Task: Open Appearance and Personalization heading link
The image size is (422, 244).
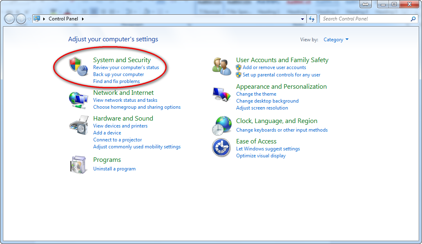Action: coord(281,87)
